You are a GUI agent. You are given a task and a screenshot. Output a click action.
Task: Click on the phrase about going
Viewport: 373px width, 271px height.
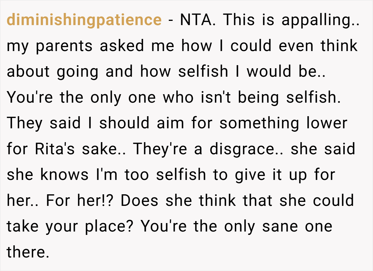tap(52, 72)
